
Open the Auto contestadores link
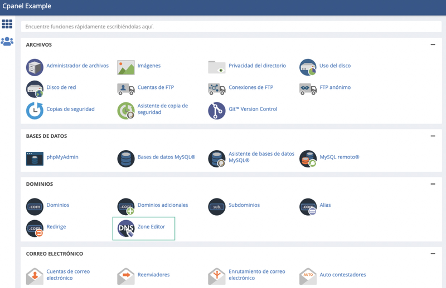pyautogui.click(x=343, y=275)
